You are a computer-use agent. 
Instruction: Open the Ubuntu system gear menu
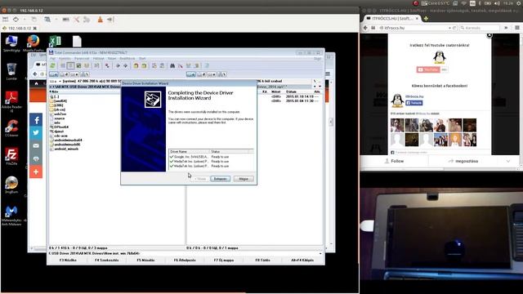[519, 3]
